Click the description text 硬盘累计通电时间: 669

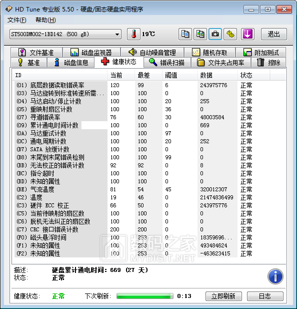(100, 270)
